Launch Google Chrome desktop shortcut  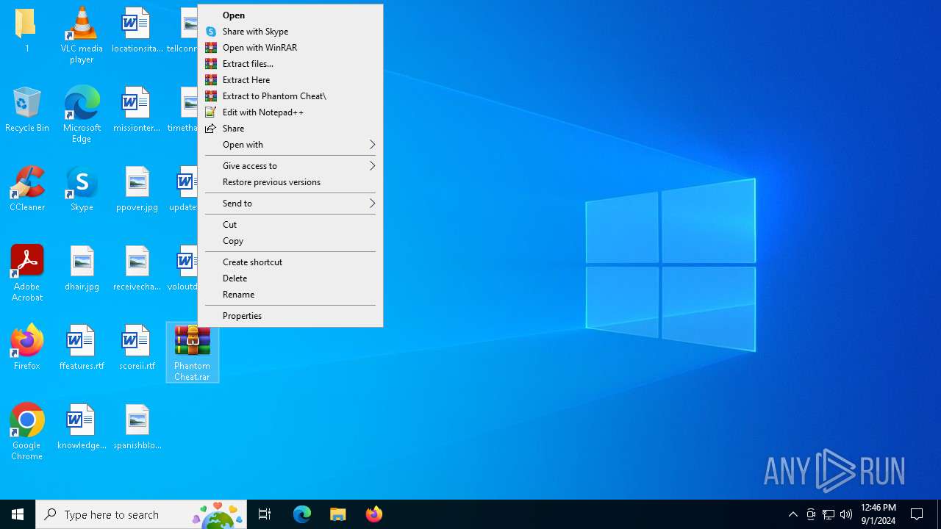click(26, 431)
